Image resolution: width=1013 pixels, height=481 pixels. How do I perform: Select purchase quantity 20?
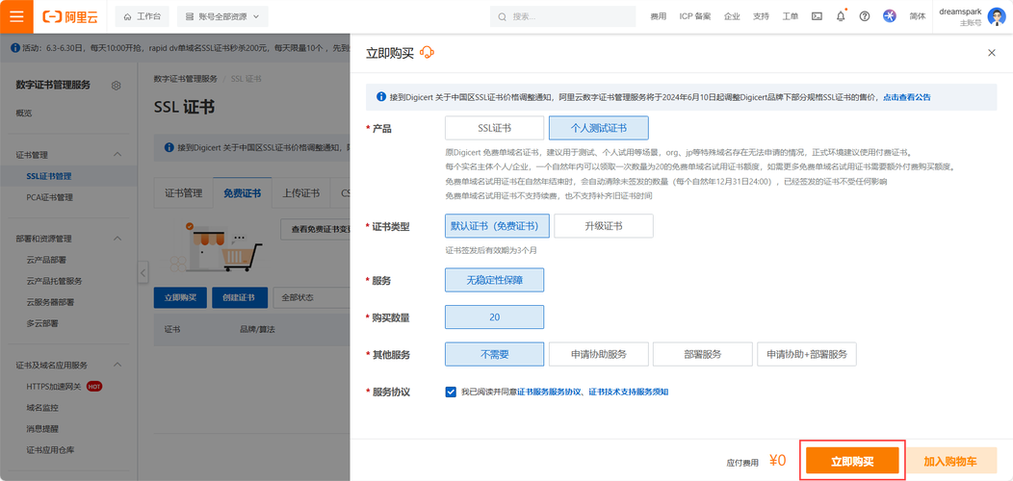pos(494,317)
